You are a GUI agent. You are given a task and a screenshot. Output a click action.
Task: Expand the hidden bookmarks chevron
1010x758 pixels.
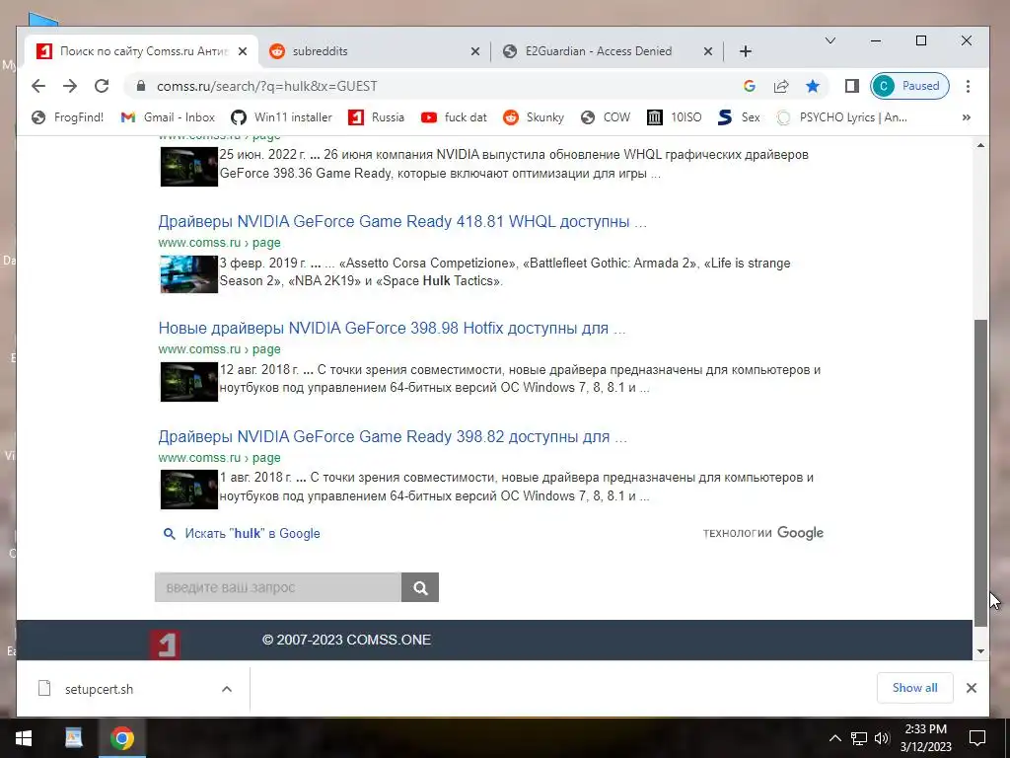tap(967, 117)
